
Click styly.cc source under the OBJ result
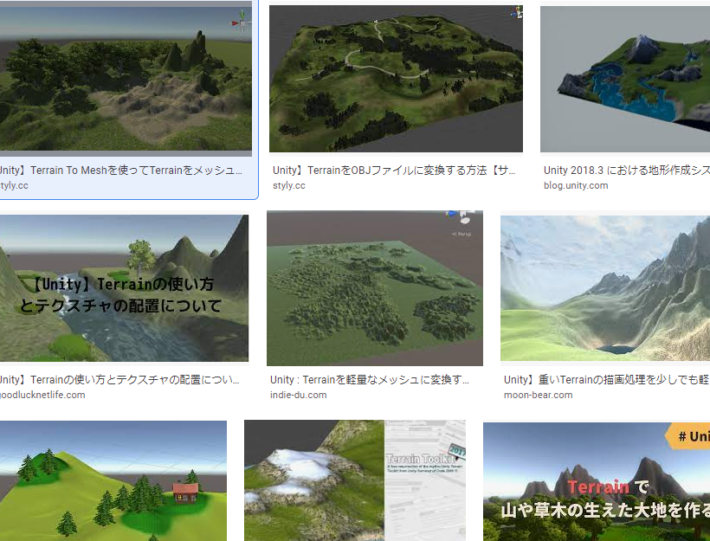(x=289, y=185)
